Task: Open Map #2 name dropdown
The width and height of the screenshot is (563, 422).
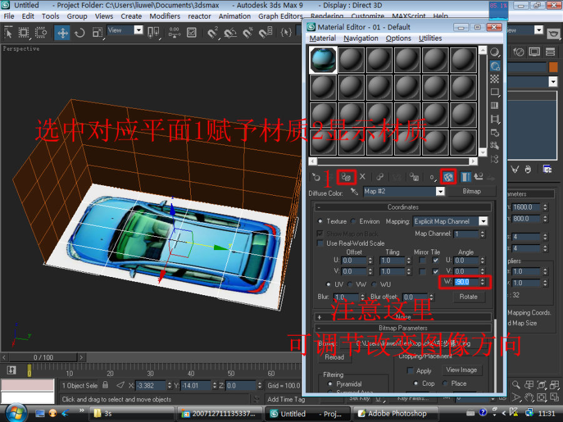Action: pos(440,192)
